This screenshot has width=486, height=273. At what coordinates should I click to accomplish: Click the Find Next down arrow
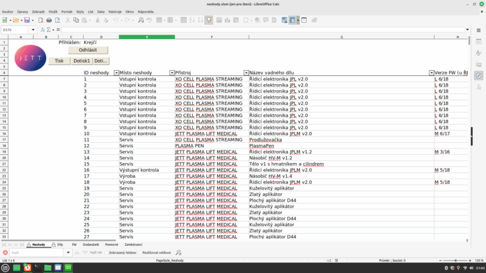pyautogui.click(x=85, y=253)
